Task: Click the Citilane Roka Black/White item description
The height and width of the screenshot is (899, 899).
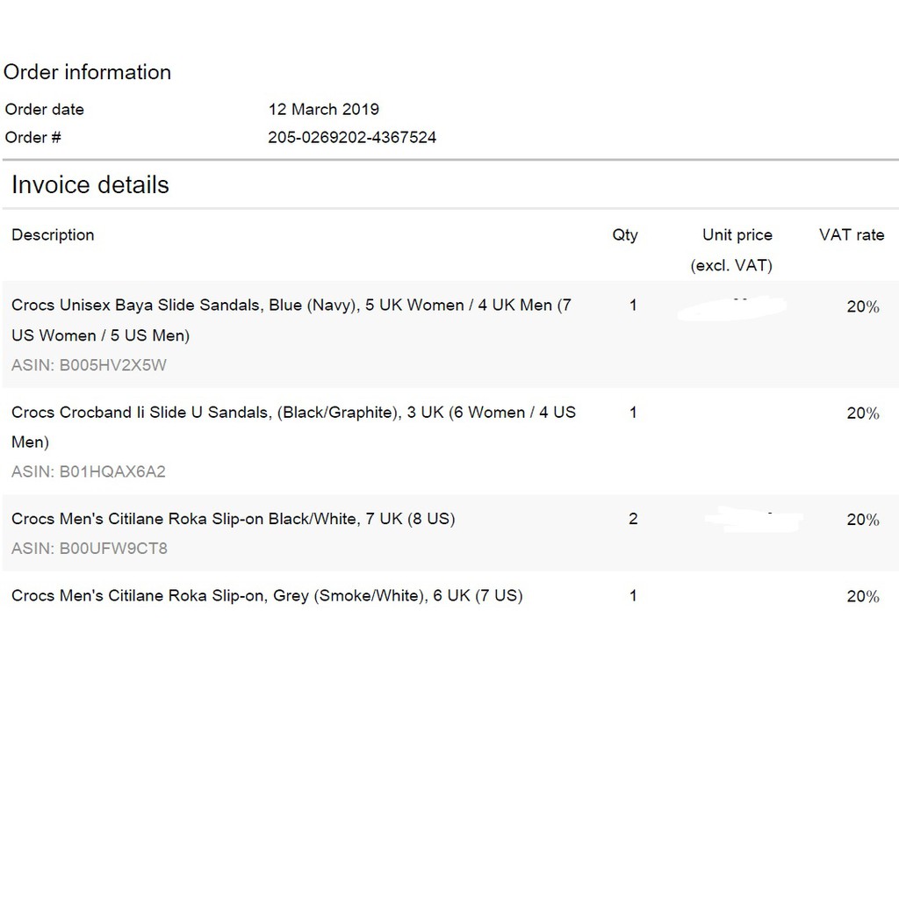Action: click(x=233, y=519)
